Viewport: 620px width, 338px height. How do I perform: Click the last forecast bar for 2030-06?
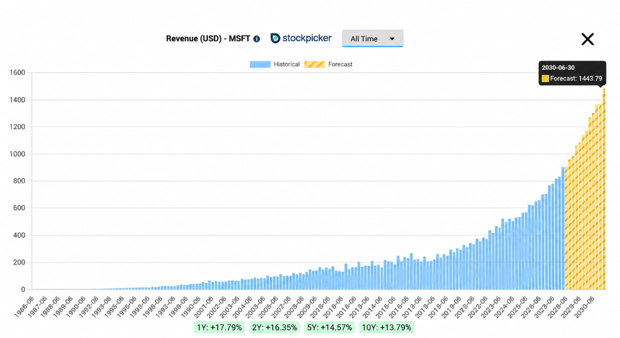coord(604,189)
